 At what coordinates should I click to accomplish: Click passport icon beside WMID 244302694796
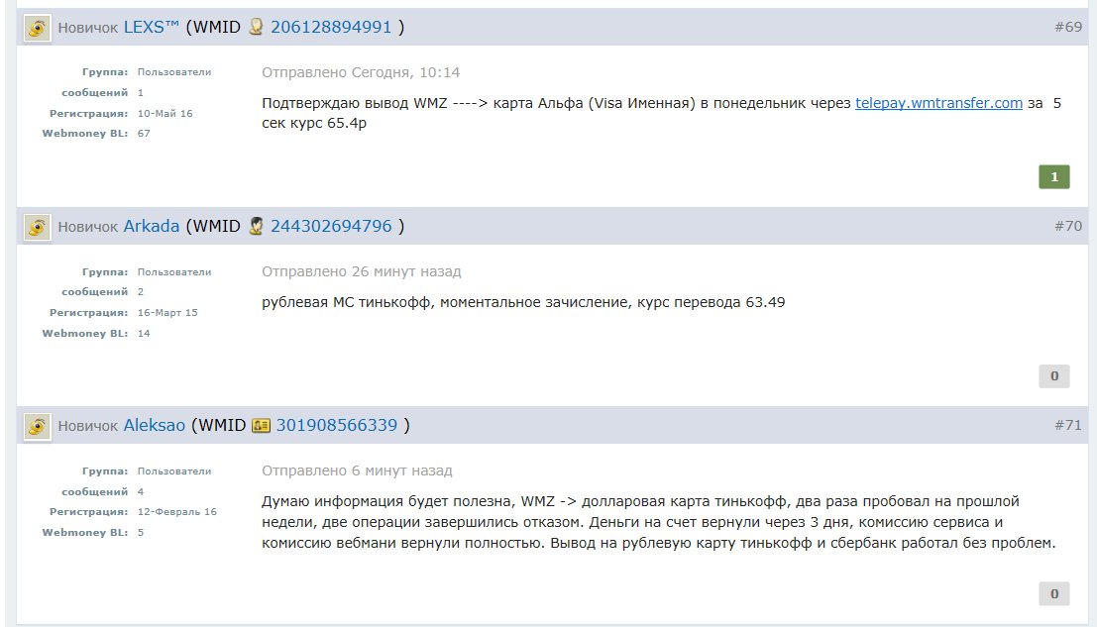pyautogui.click(x=256, y=226)
